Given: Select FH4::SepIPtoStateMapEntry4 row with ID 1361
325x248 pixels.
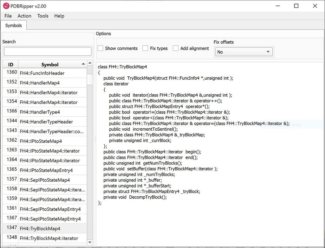Looking at the screenshot, I should point(45,209).
